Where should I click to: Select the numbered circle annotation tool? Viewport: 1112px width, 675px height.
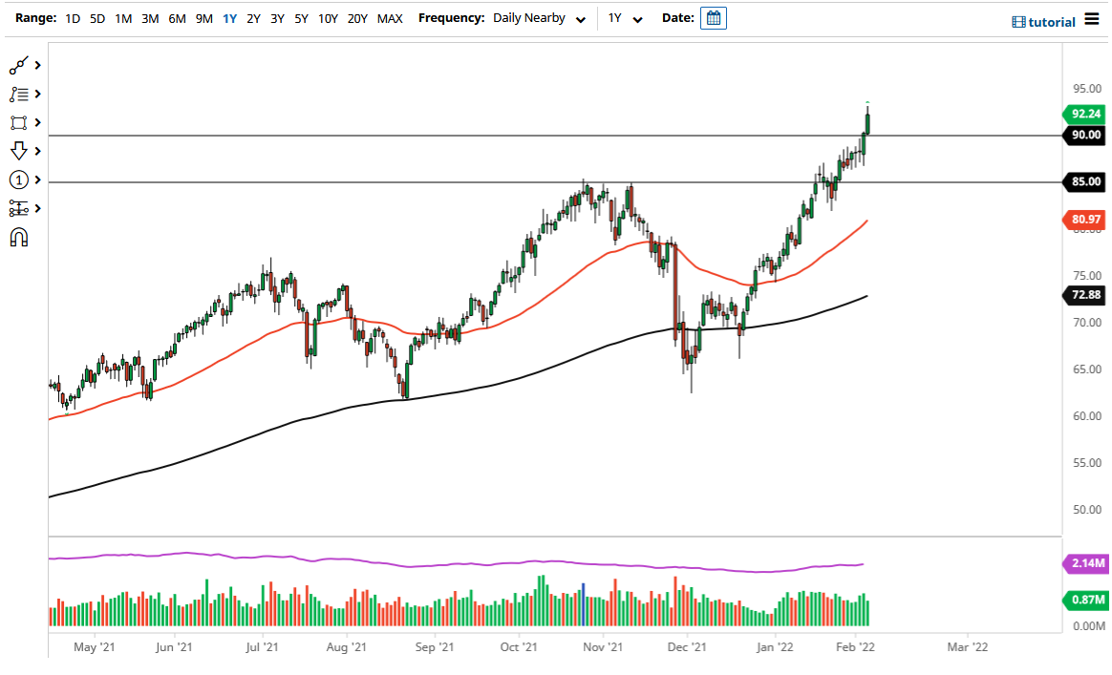pos(19,179)
